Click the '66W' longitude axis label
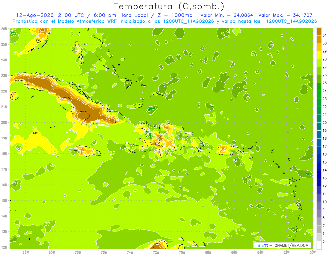Screen dimensions: 332x256 coord(234,252)
